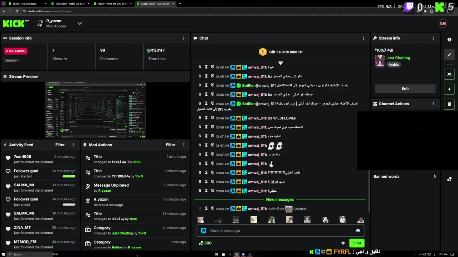Click 'Gift 1 sub to take 1st'
Image resolution: width=458 pixels, height=257 pixels.
286,52
